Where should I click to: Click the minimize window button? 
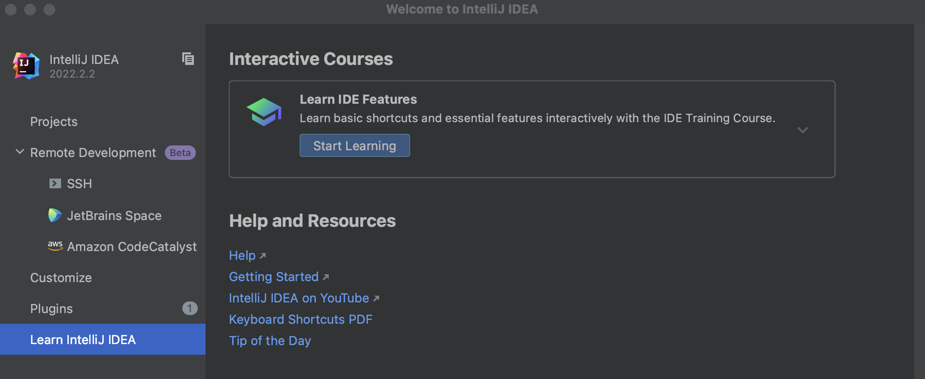click(x=30, y=9)
